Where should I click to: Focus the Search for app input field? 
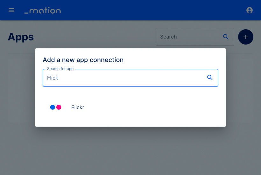[130, 78]
